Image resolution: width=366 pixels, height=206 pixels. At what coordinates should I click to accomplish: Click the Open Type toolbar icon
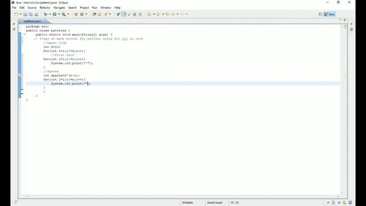coord(94,14)
